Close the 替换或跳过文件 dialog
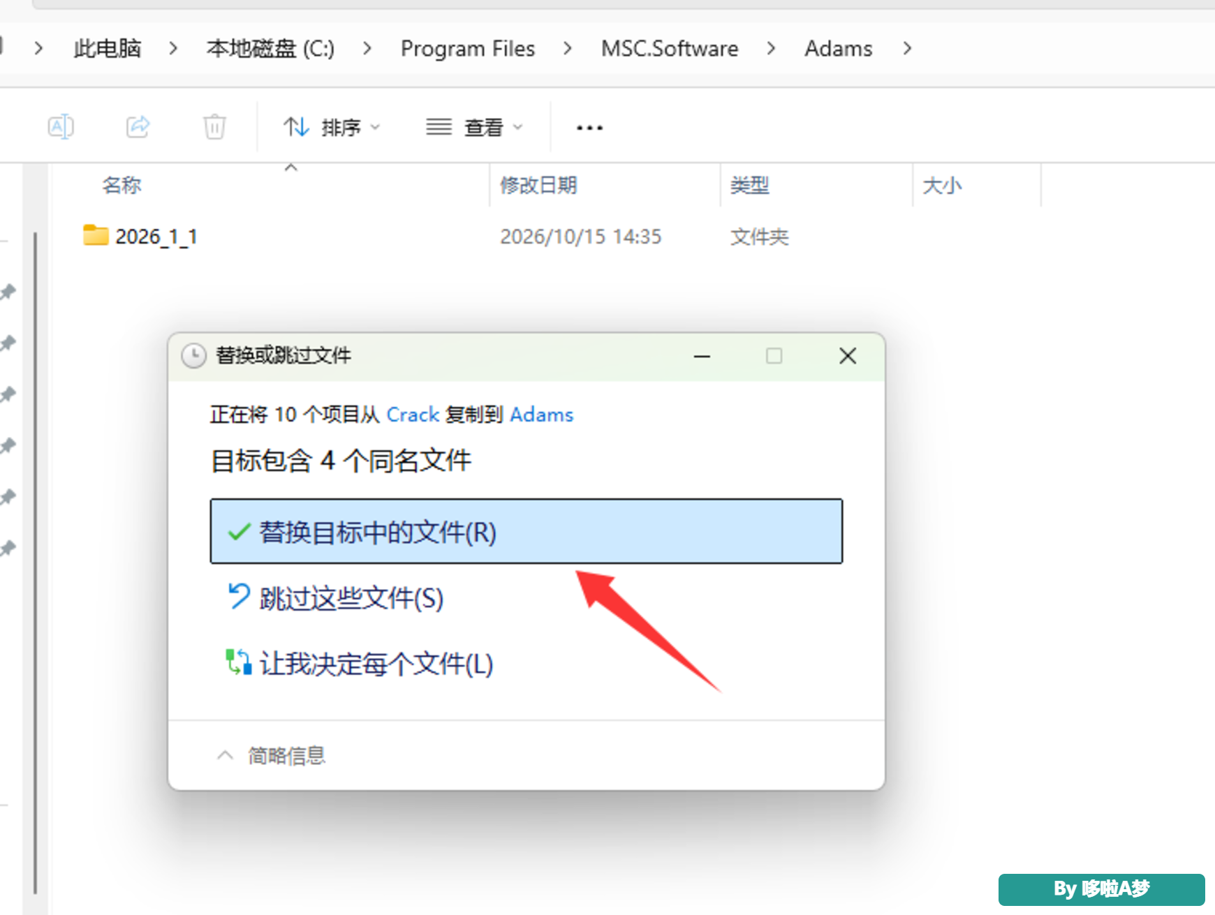Image resolution: width=1215 pixels, height=915 pixels. 848,356
